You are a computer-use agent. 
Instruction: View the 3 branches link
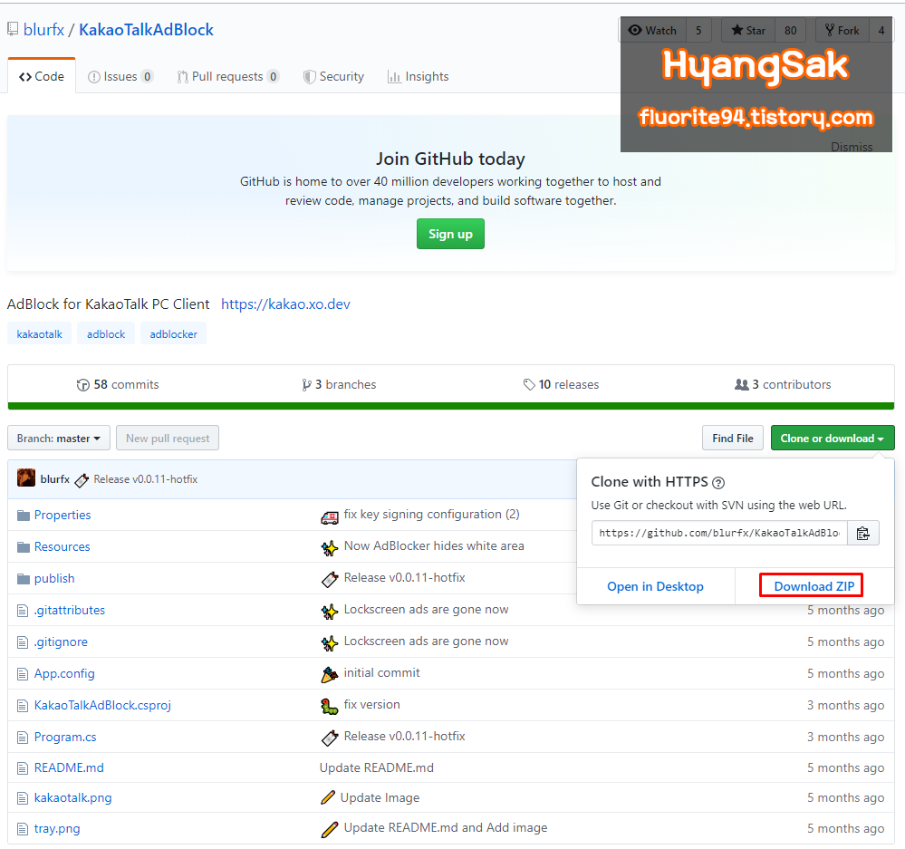click(x=339, y=384)
